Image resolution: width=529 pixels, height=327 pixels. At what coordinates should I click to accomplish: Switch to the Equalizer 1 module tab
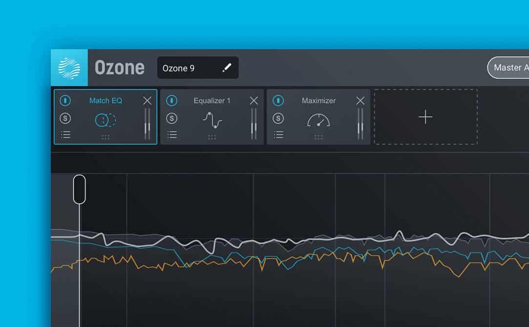pos(212,101)
